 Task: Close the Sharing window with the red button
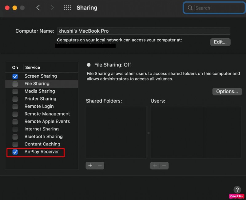tap(7, 7)
